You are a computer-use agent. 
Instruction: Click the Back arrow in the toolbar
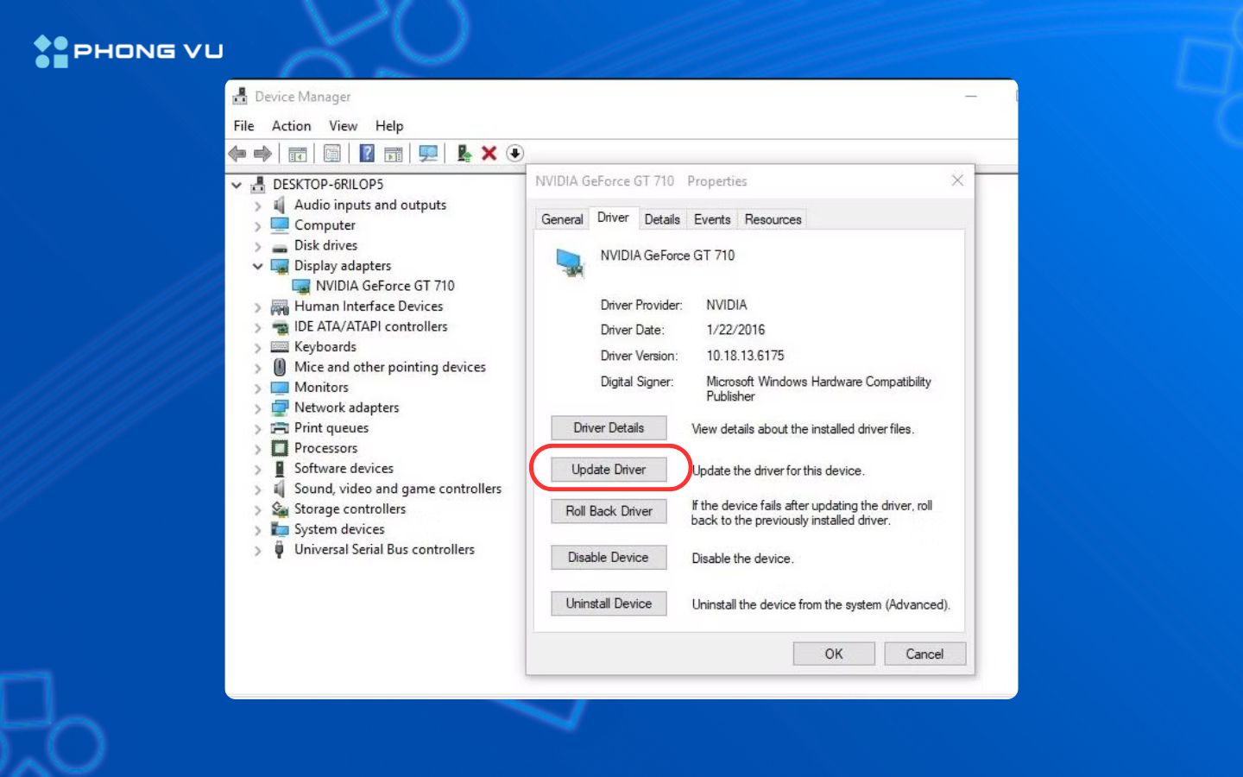click(x=237, y=154)
